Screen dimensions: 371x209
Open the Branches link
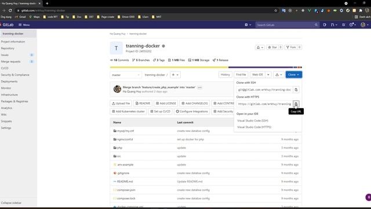click(141, 60)
